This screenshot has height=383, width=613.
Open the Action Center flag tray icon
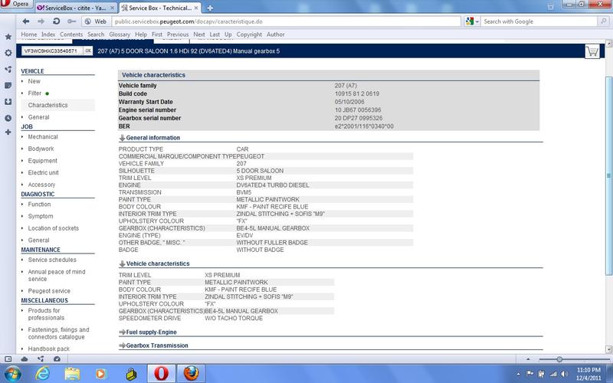coord(529,374)
